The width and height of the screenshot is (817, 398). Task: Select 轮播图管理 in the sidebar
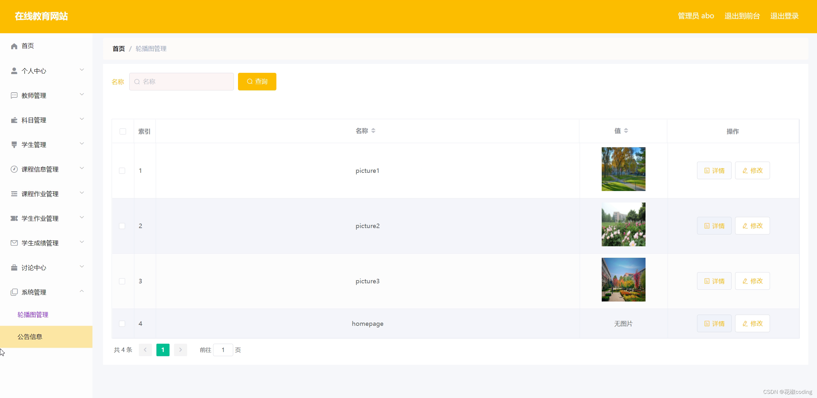click(x=33, y=315)
